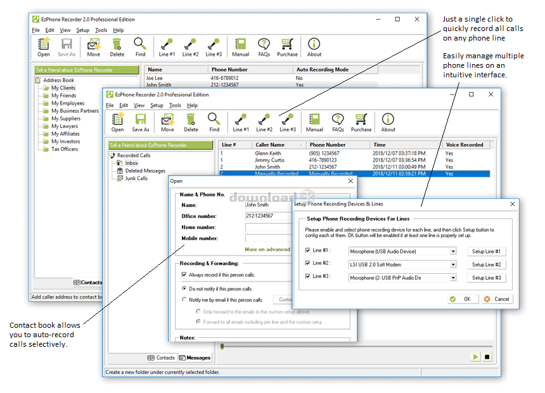545x393 pixels.
Task: Click About icon in back window toolbar
Action: (x=314, y=48)
